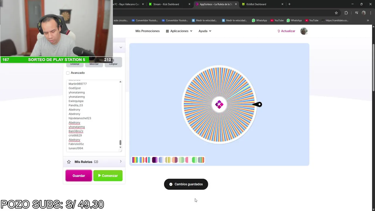This screenshot has height=211, width=375.
Task: Select the dark purple palette swatch
Action: 155,160
